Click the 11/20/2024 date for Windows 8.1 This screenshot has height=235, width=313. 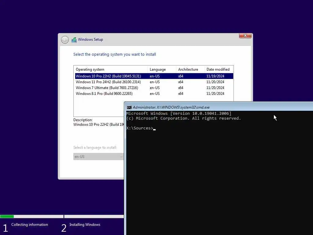(x=215, y=94)
